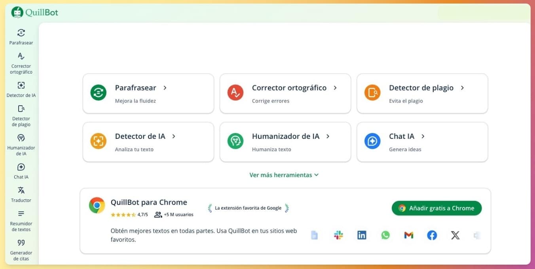Open the Detector de IA card title

pyautogui.click(x=140, y=136)
